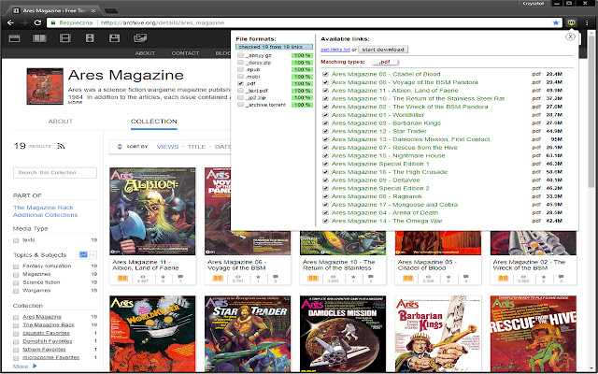Uncheck Ares Magazine 12 - Star Trader
Viewport: 598px width, 374px height.
324,132
